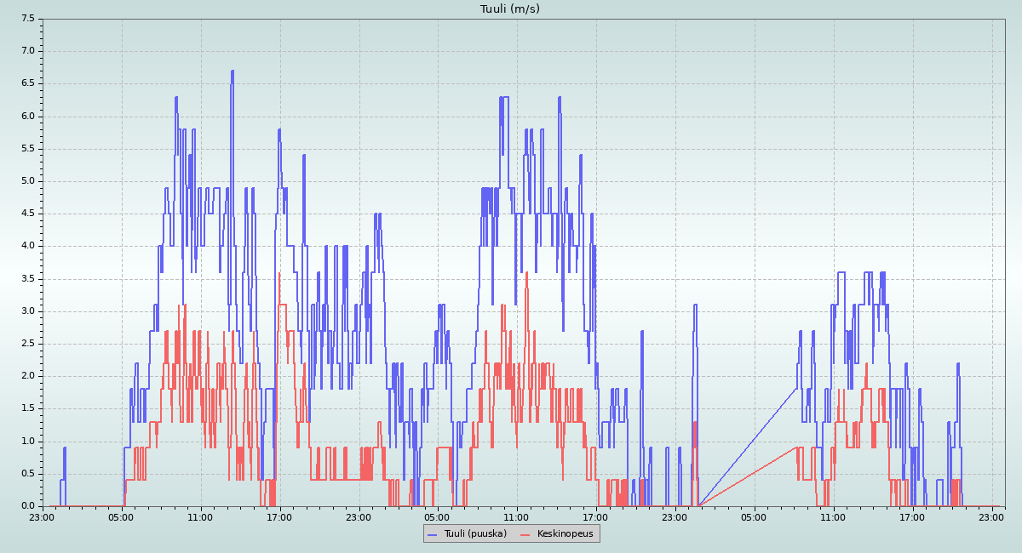Viewport: 1022px width, 553px height.
Task: Click the 7.5 y-axis tick label
Action: click(x=27, y=18)
